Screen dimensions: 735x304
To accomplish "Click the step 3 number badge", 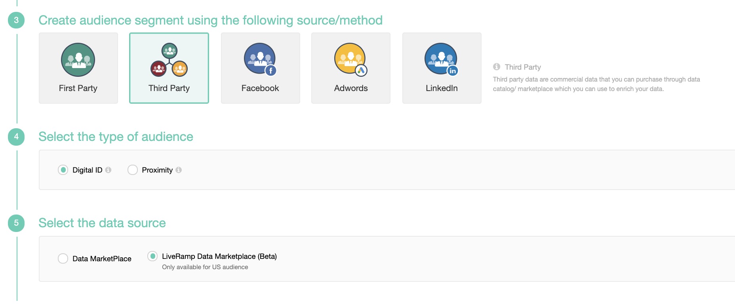I will (x=16, y=20).
